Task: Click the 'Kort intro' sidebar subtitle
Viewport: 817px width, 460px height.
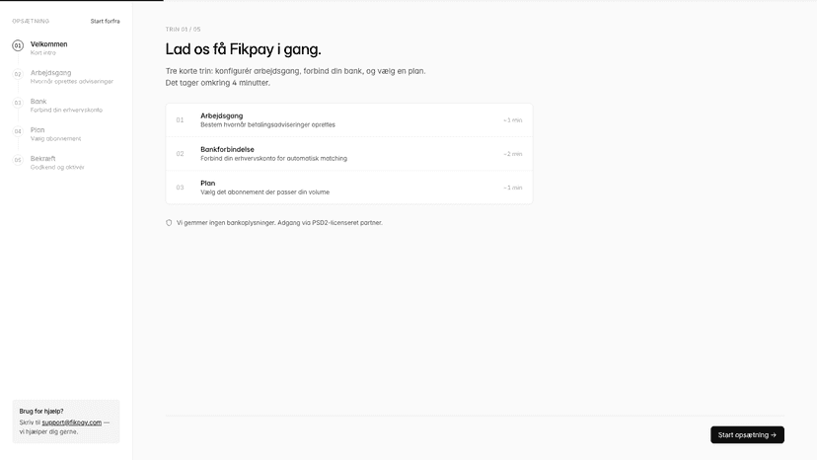Action: 43,52
